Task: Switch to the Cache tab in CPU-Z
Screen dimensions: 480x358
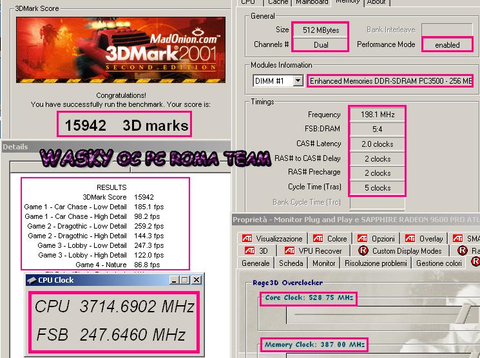Action: [278, 3]
